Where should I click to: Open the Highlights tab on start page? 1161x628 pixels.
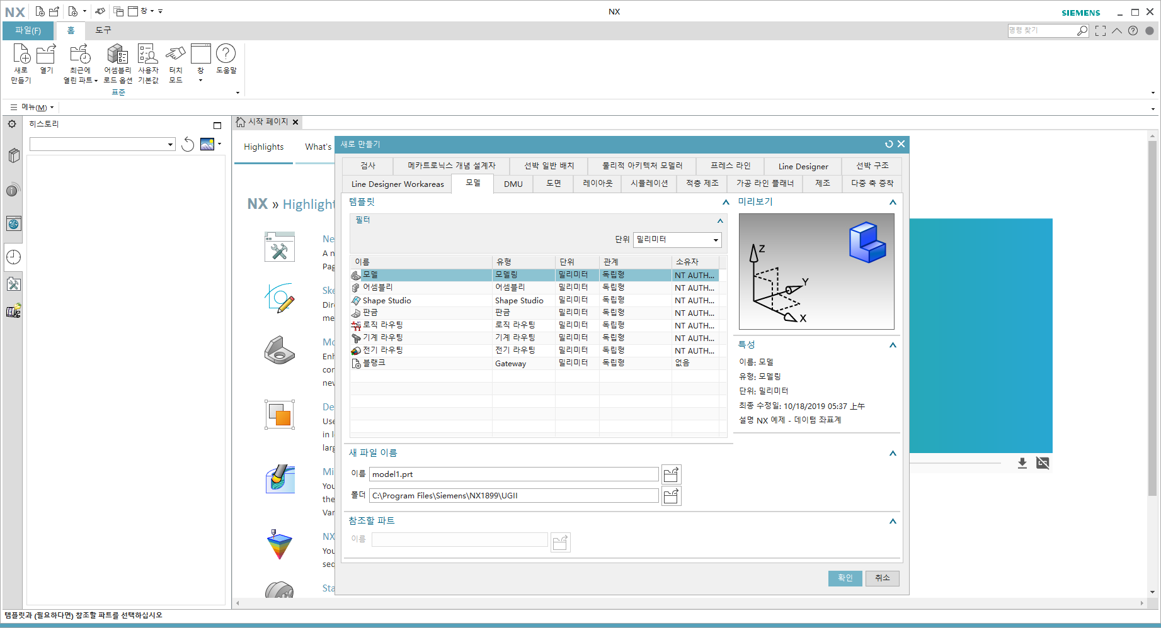pos(263,147)
